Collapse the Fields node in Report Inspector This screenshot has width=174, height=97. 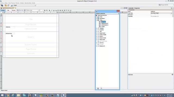pyautogui.click(x=97, y=20)
